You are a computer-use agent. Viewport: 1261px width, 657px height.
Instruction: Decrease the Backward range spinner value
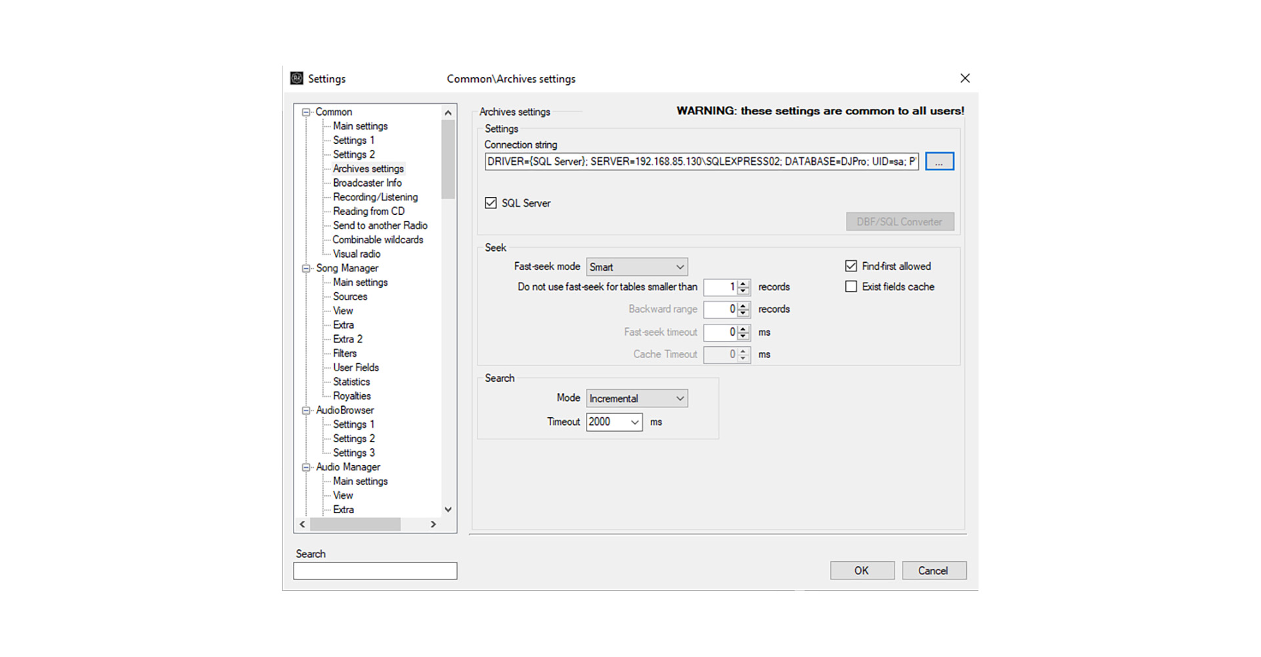(743, 313)
